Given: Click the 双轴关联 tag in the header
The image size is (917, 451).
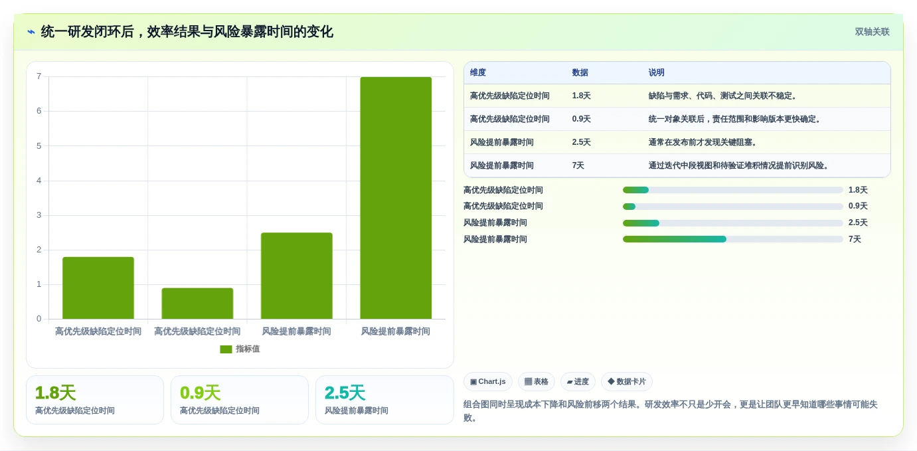Looking at the screenshot, I should pos(872,32).
